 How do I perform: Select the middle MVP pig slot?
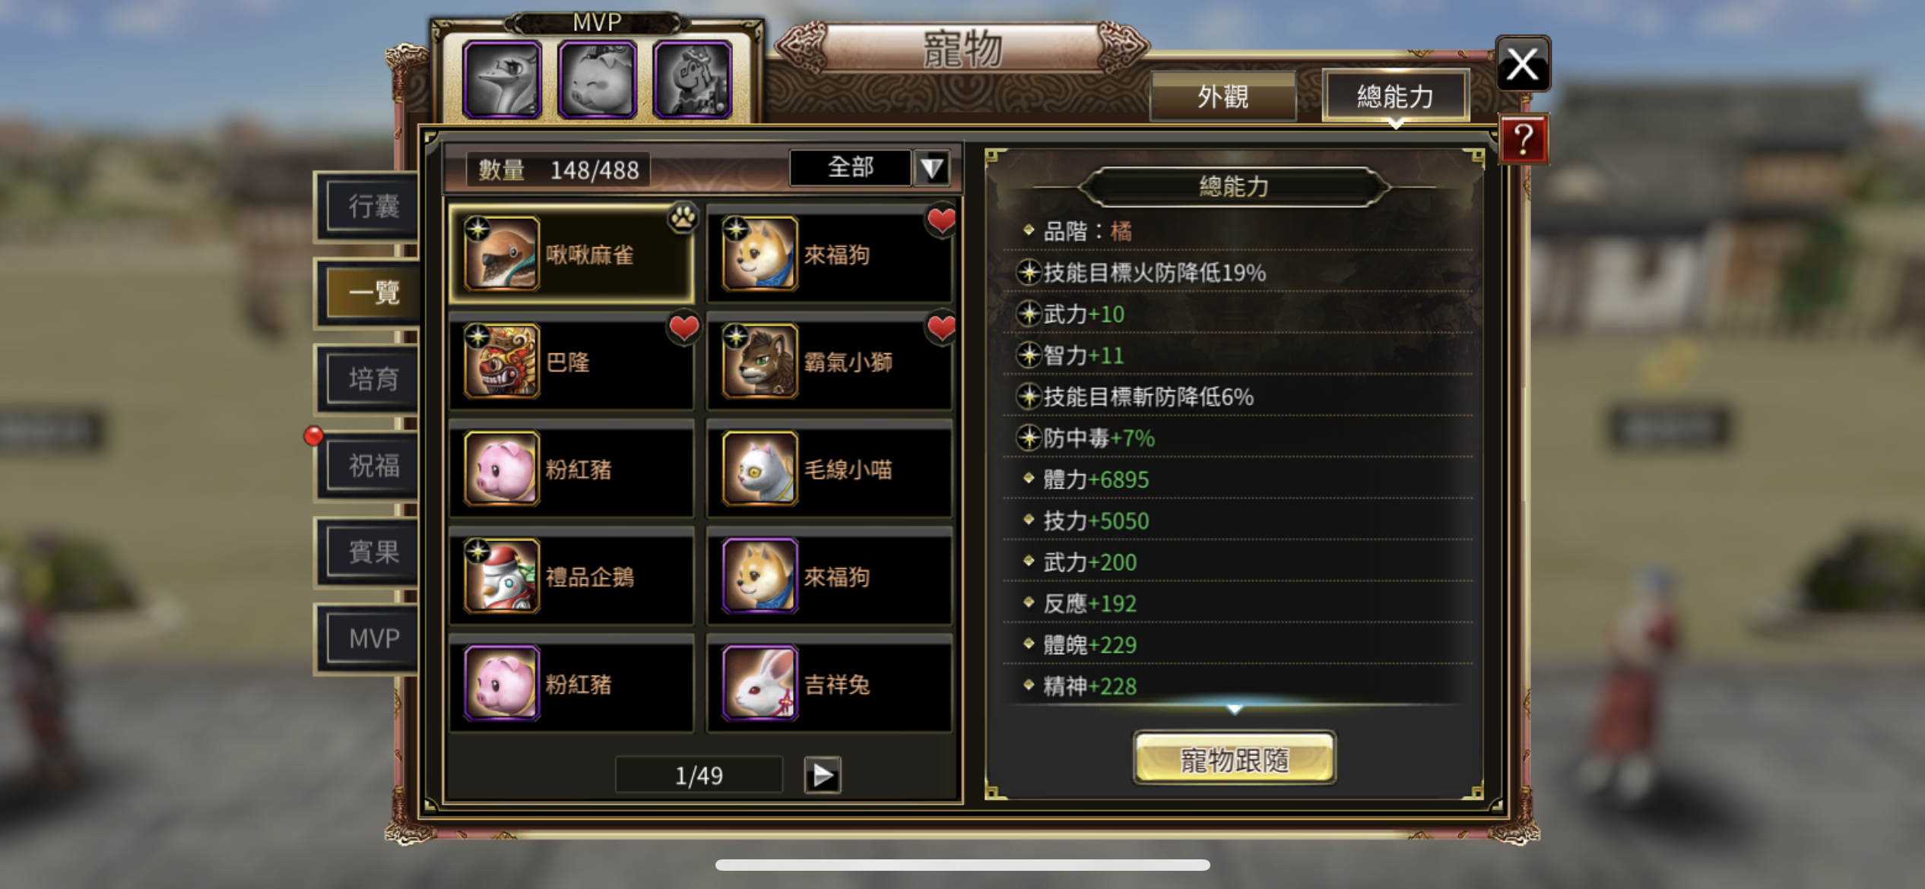[598, 80]
